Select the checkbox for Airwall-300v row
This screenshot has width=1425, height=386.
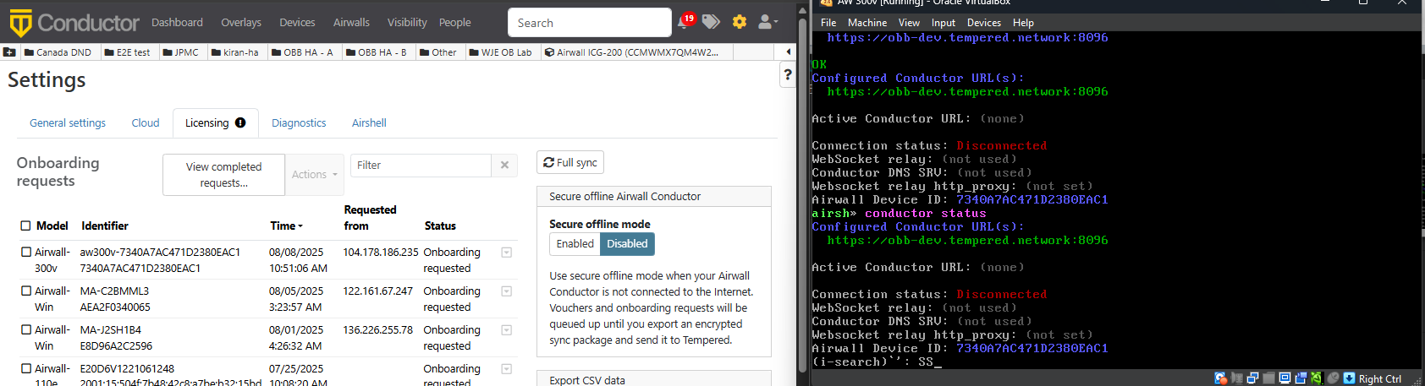26,252
